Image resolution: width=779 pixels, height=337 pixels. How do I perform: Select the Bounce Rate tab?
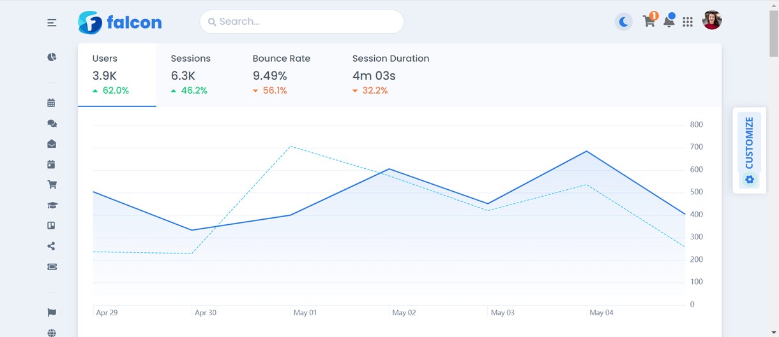pyautogui.click(x=281, y=75)
